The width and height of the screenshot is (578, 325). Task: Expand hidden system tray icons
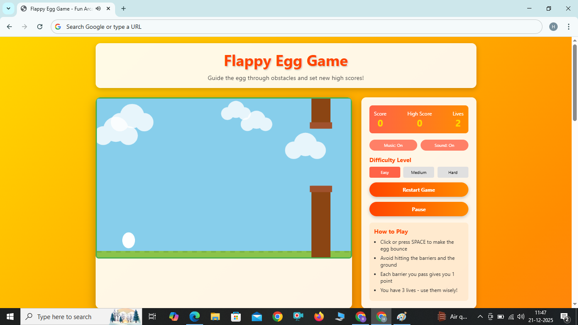pos(480,316)
